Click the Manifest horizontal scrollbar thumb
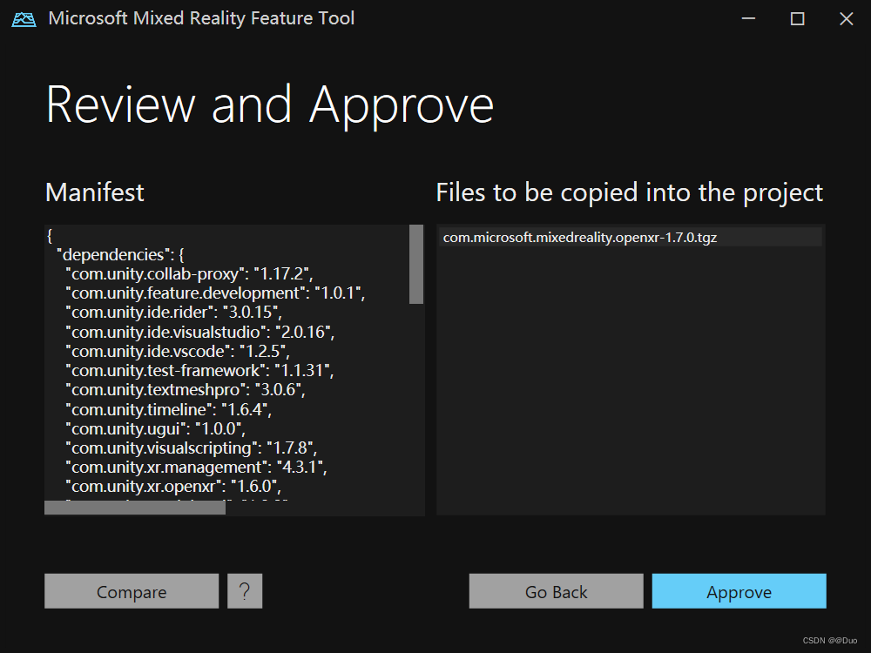 pyautogui.click(x=135, y=508)
